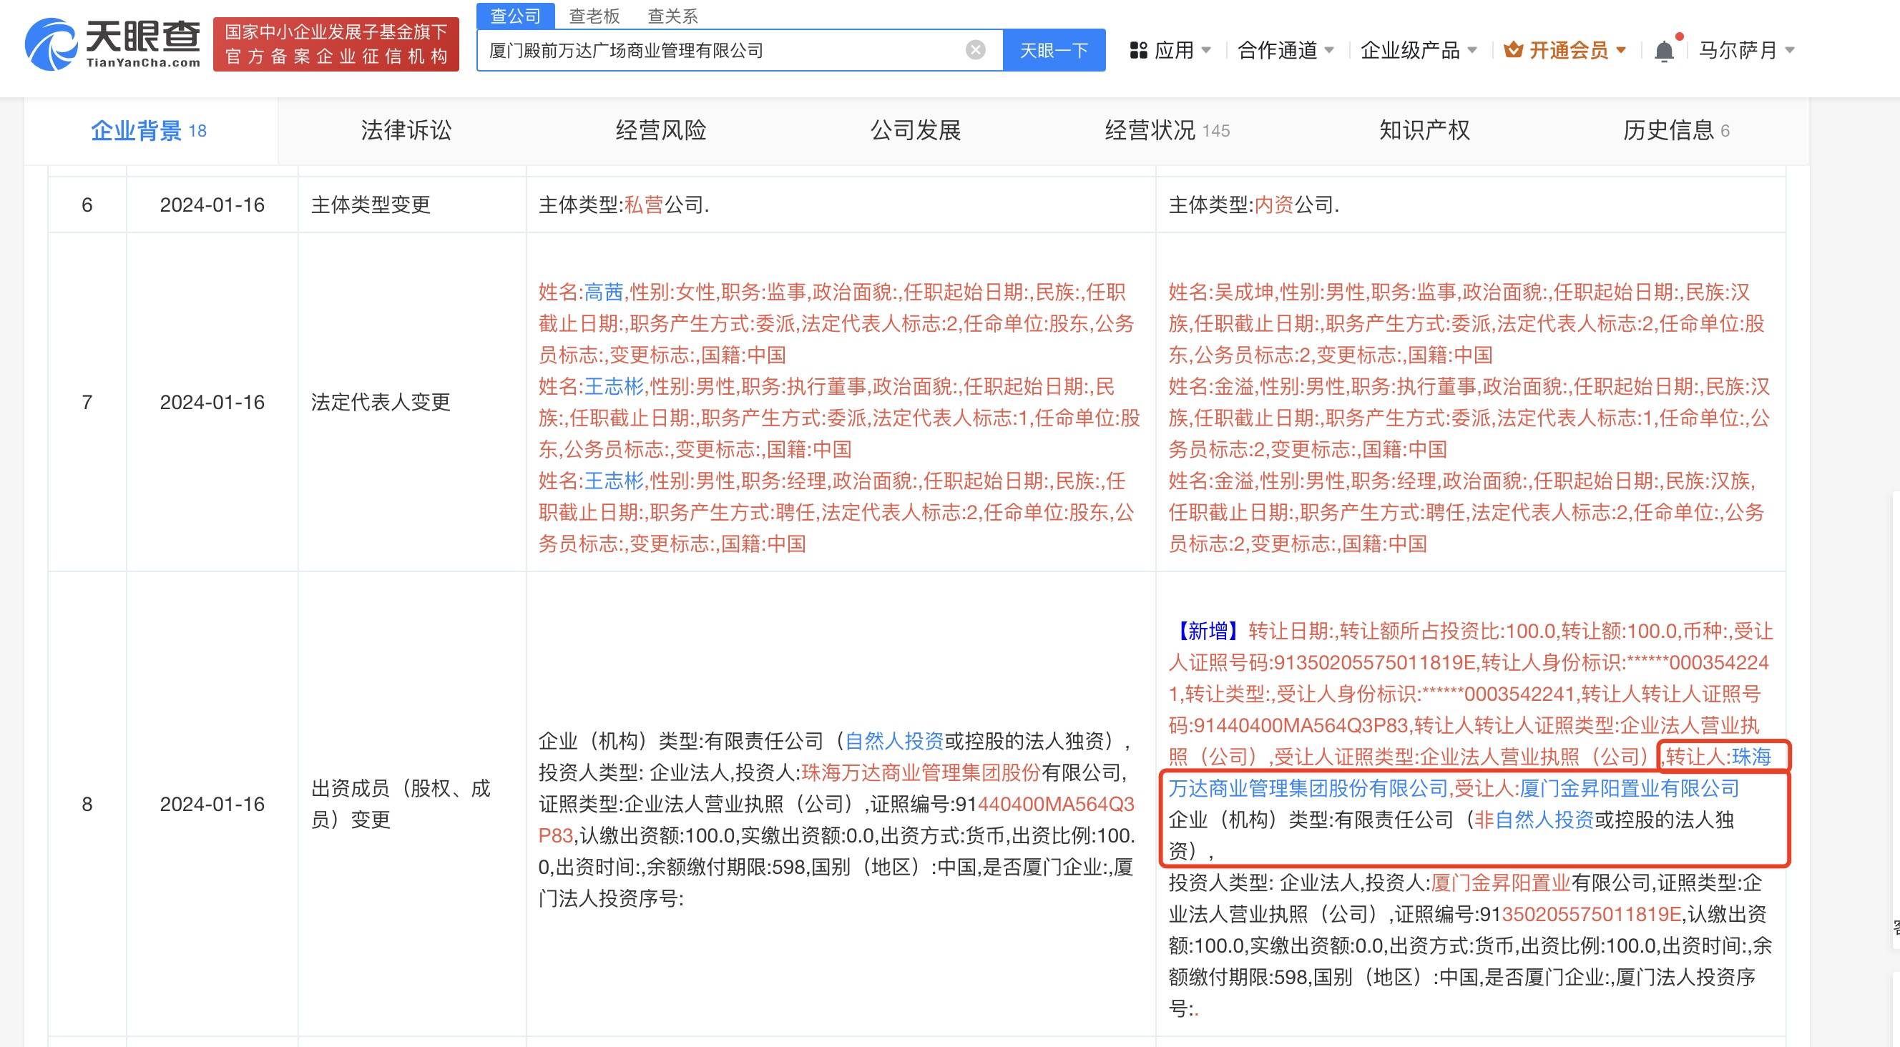Click the 天眼一下 search button
The width and height of the screenshot is (1900, 1047).
coord(1054,50)
